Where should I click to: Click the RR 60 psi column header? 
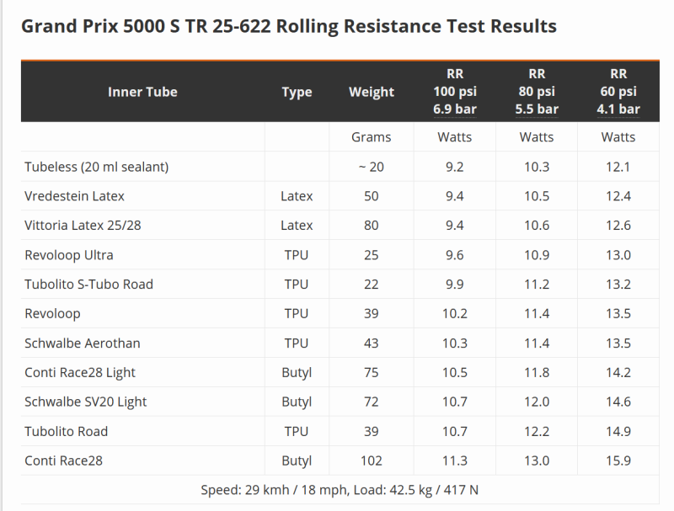click(x=618, y=92)
